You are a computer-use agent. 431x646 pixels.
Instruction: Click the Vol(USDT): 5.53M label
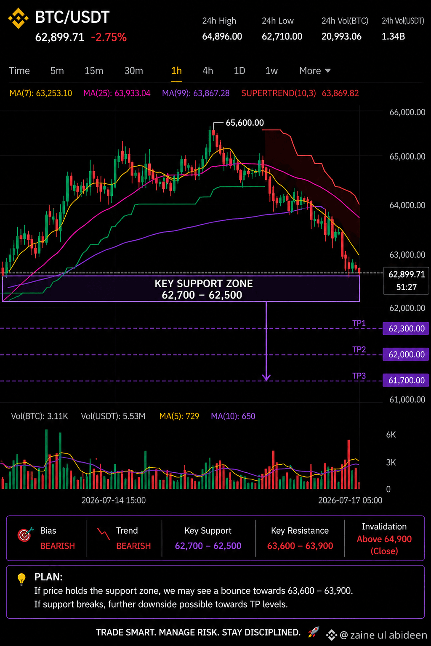tap(113, 416)
